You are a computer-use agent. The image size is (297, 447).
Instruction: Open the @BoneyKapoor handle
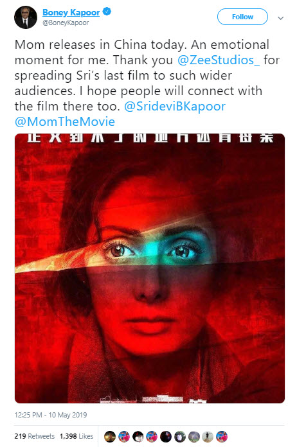pos(66,23)
